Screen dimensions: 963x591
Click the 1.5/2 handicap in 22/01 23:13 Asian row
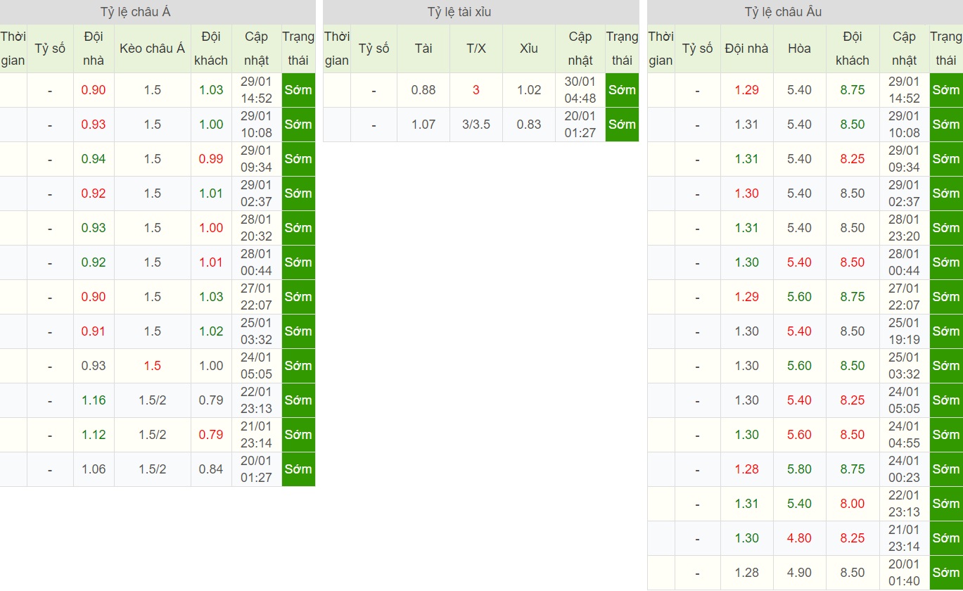153,400
